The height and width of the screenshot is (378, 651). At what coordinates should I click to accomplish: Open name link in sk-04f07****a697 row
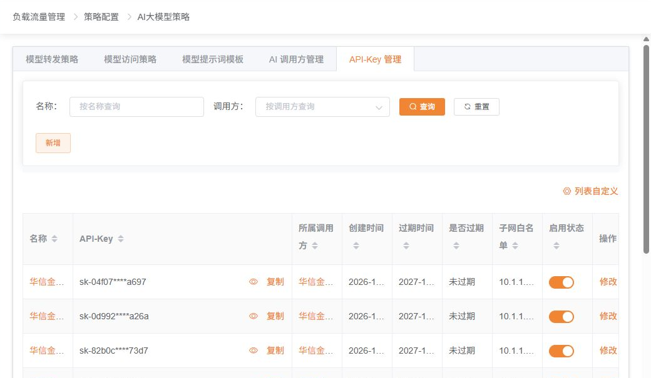(x=46, y=282)
